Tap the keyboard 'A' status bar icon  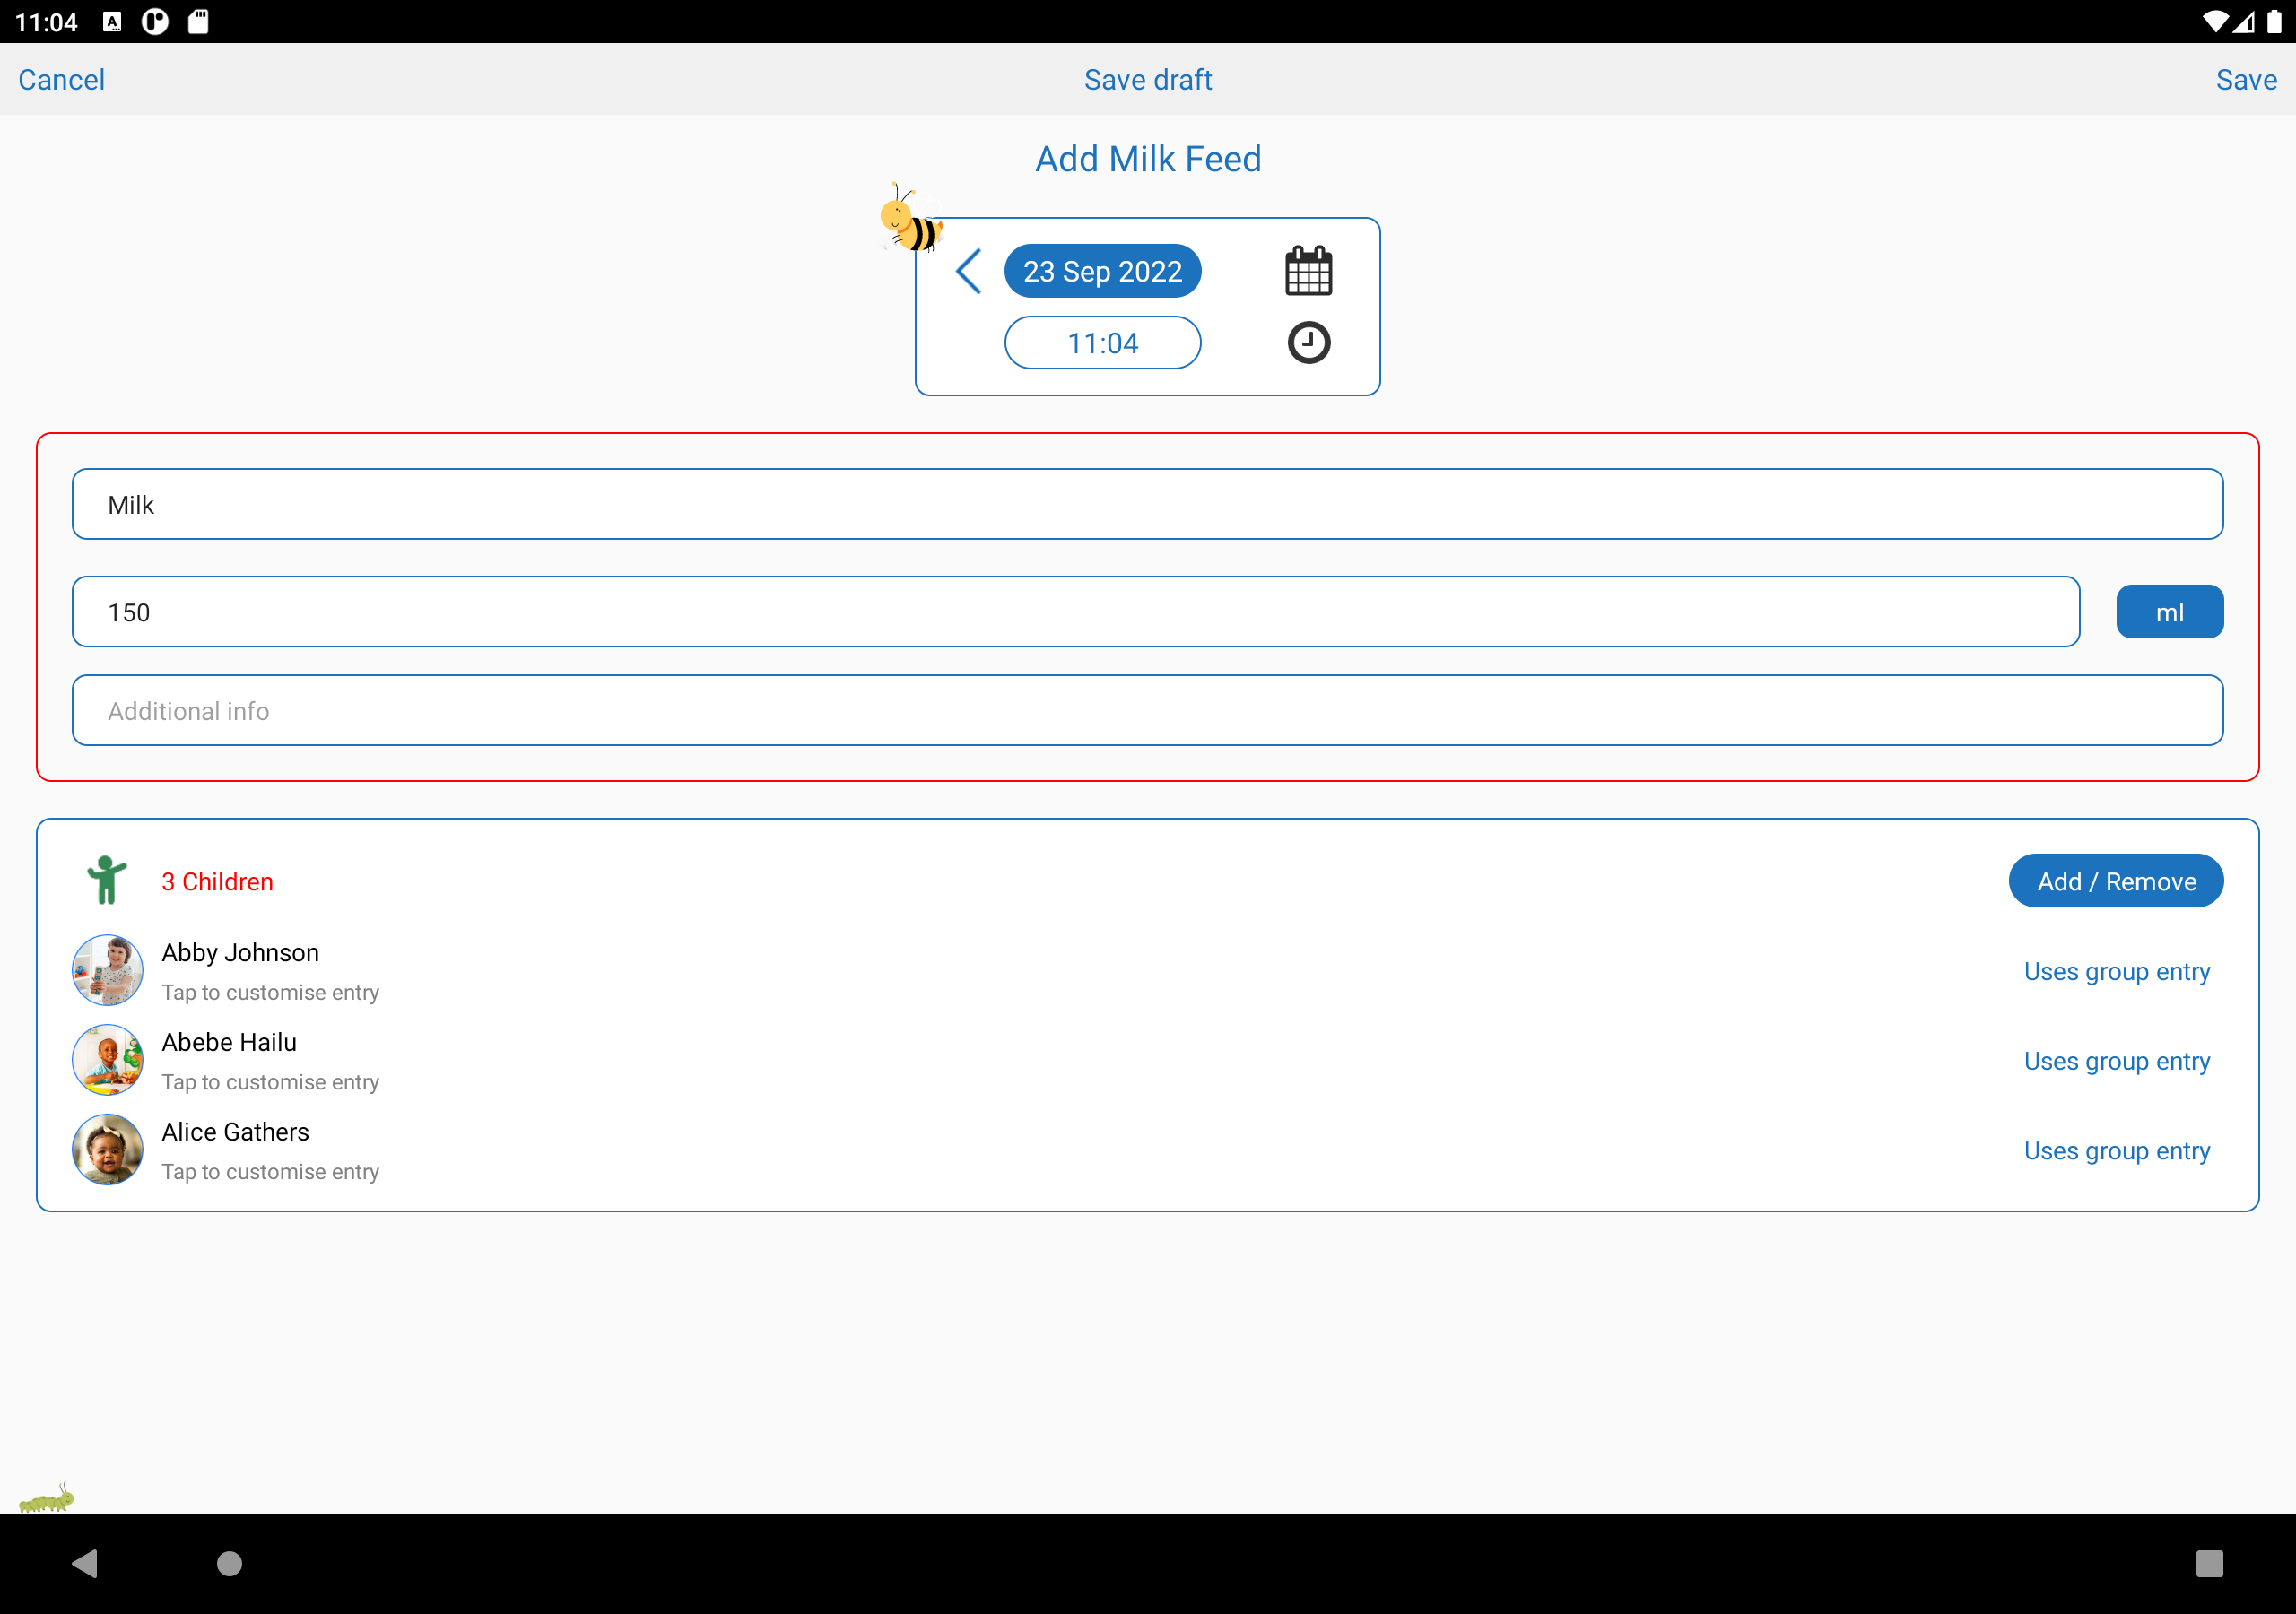pos(112,21)
